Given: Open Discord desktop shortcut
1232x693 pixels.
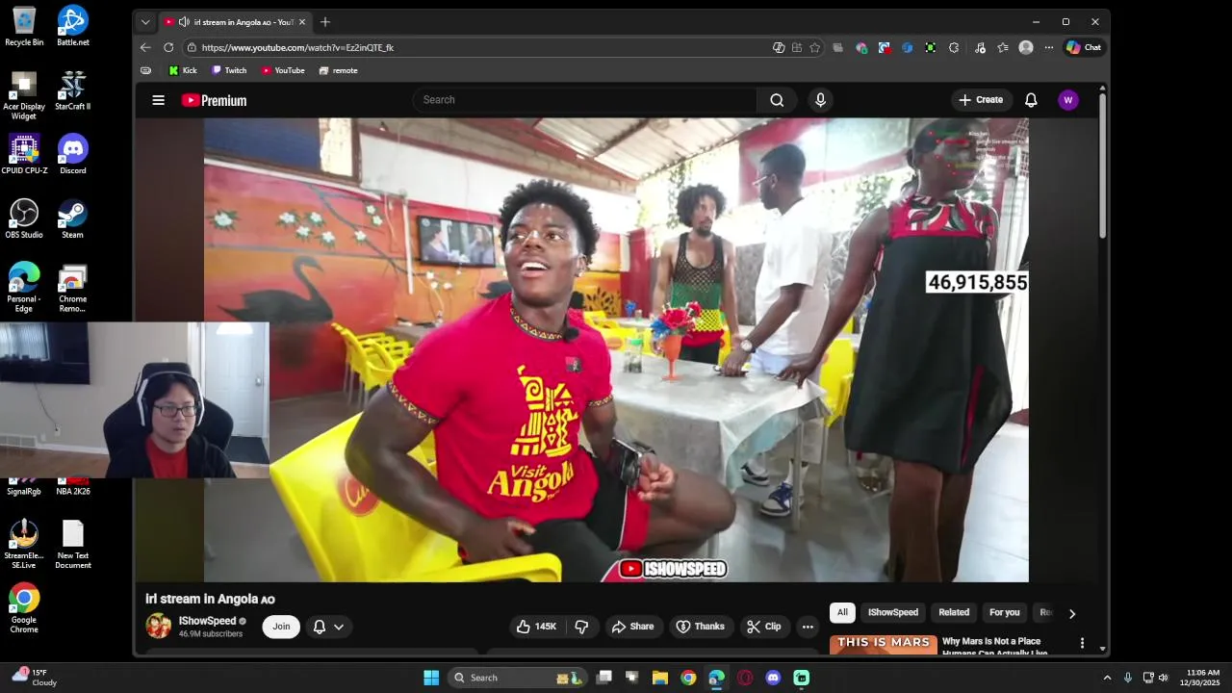Looking at the screenshot, I should (x=73, y=154).
